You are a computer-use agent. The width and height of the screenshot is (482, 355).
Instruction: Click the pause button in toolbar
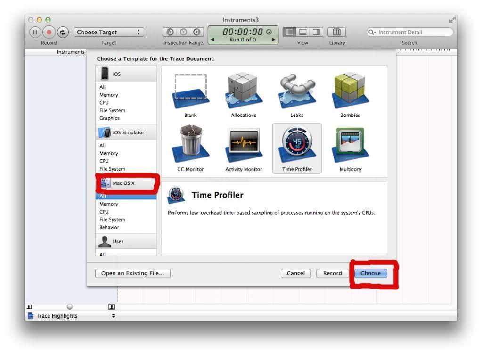(x=35, y=32)
